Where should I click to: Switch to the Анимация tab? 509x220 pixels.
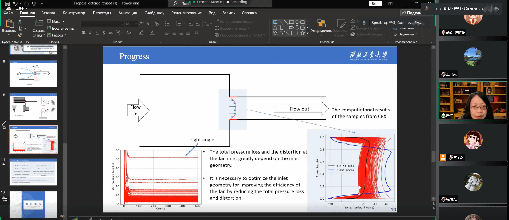point(128,13)
